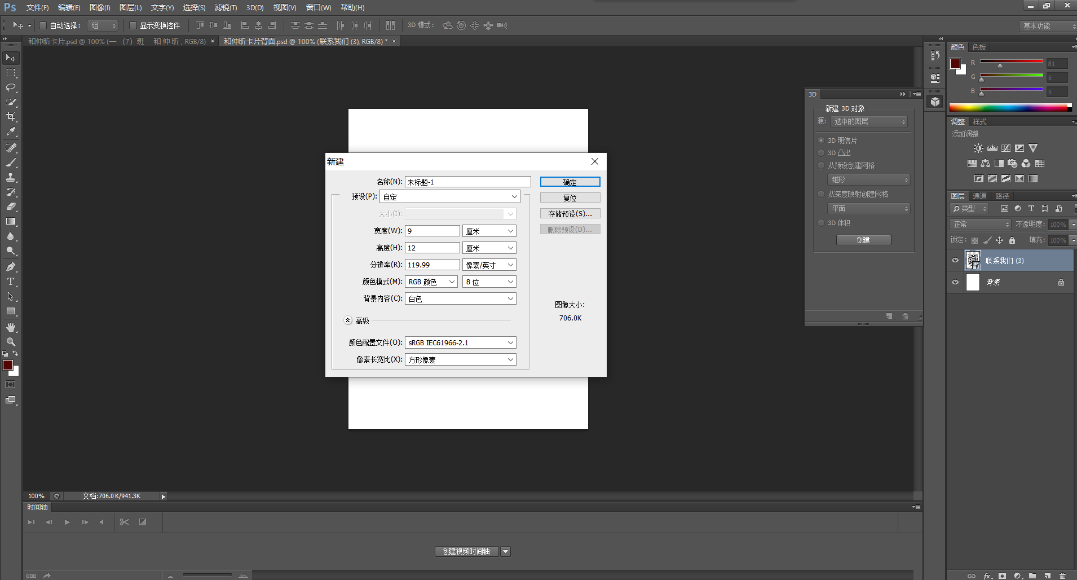Open the 图像(I) menu
Image resolution: width=1077 pixels, height=580 pixels.
click(x=100, y=7)
